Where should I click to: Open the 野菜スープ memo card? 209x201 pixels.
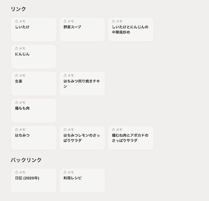click(x=82, y=29)
